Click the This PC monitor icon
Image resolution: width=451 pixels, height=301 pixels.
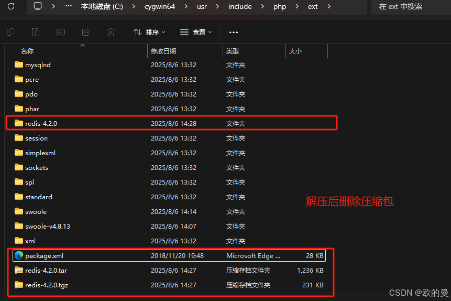point(38,6)
